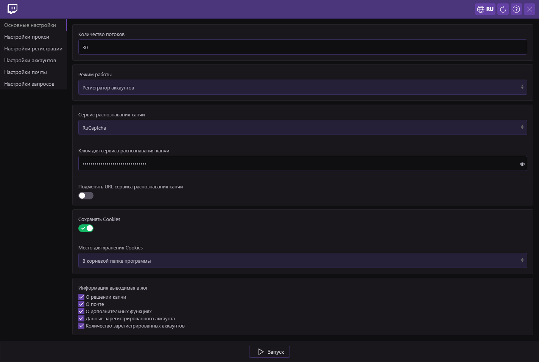The height and width of the screenshot is (362, 539).
Task: Click the play triangle in Запуск button
Action: [261, 352]
